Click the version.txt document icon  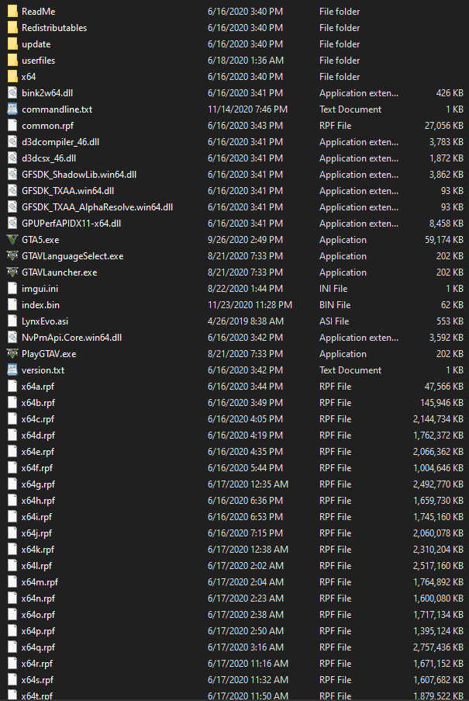(x=12, y=370)
